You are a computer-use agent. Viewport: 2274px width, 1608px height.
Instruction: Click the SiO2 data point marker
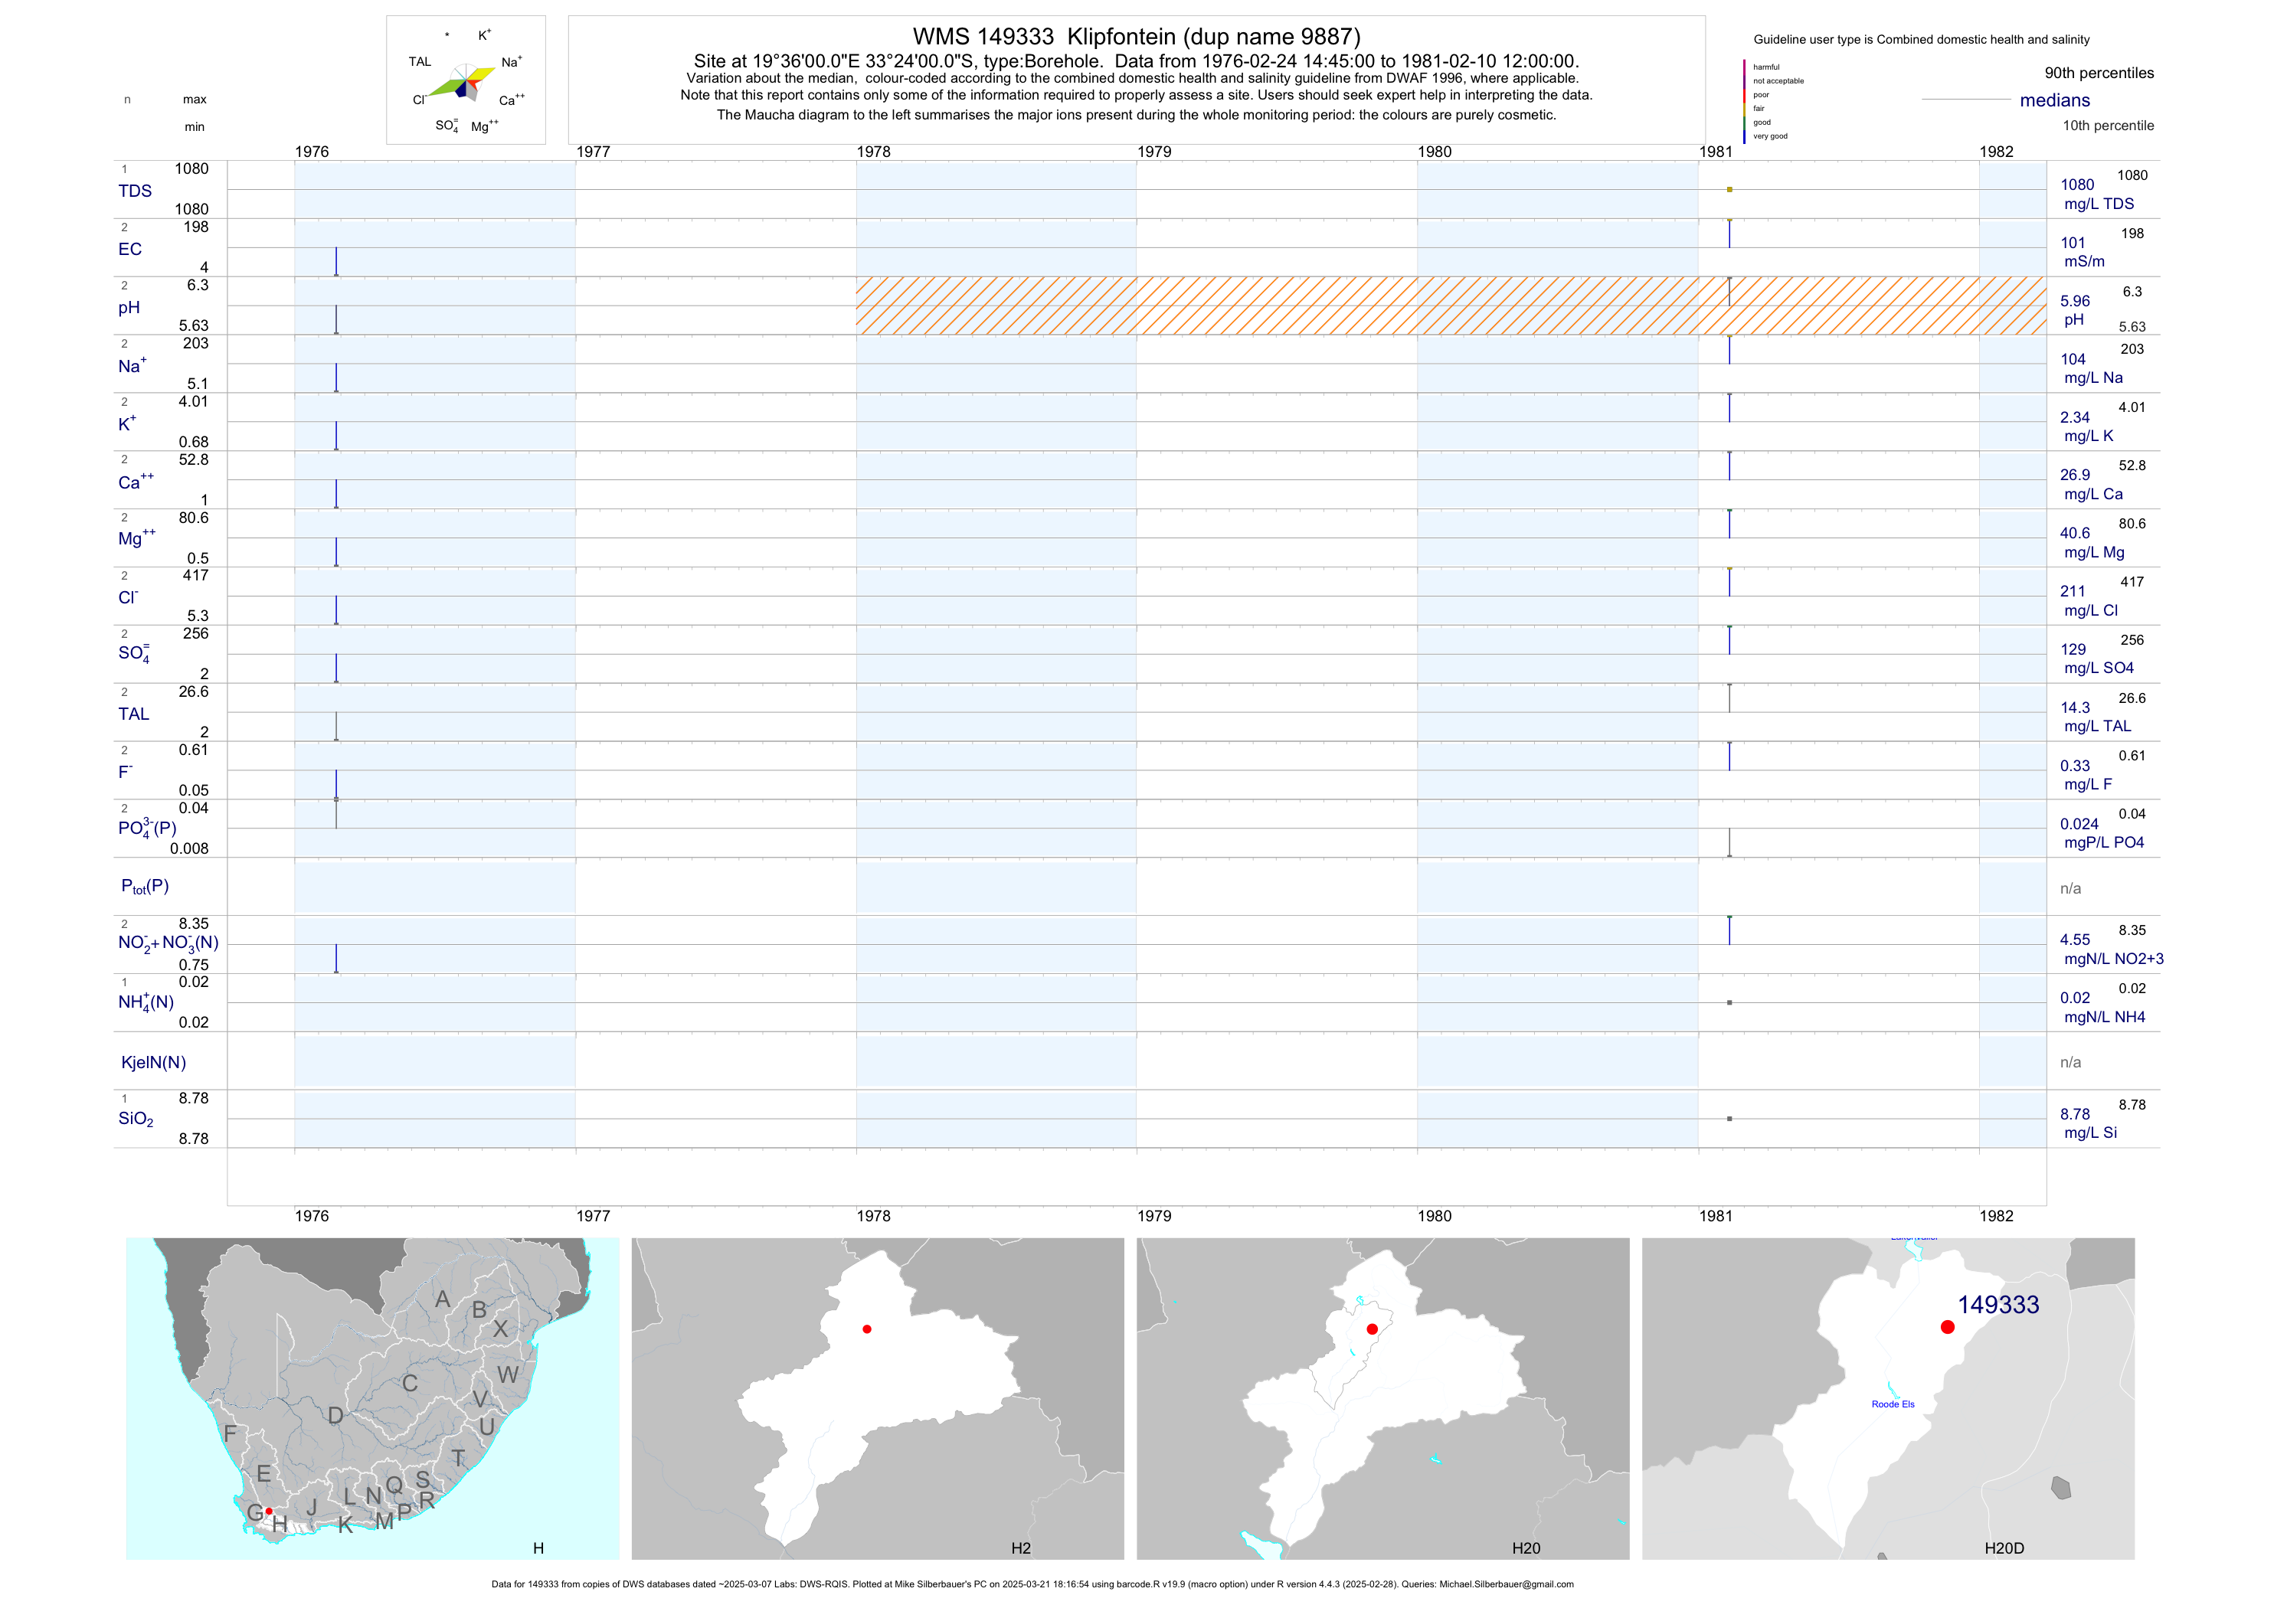pyautogui.click(x=1729, y=1119)
